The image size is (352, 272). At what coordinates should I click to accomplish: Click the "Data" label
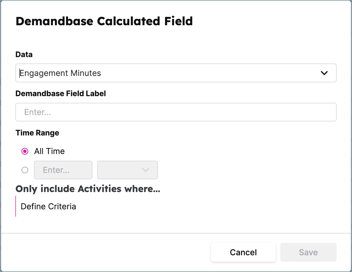click(24, 54)
